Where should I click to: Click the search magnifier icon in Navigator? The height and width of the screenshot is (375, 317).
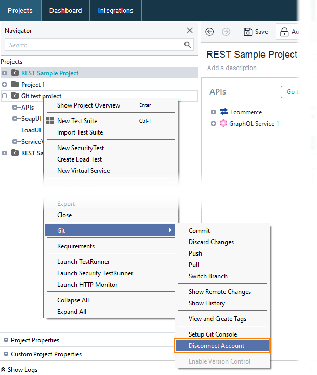[x=187, y=45]
